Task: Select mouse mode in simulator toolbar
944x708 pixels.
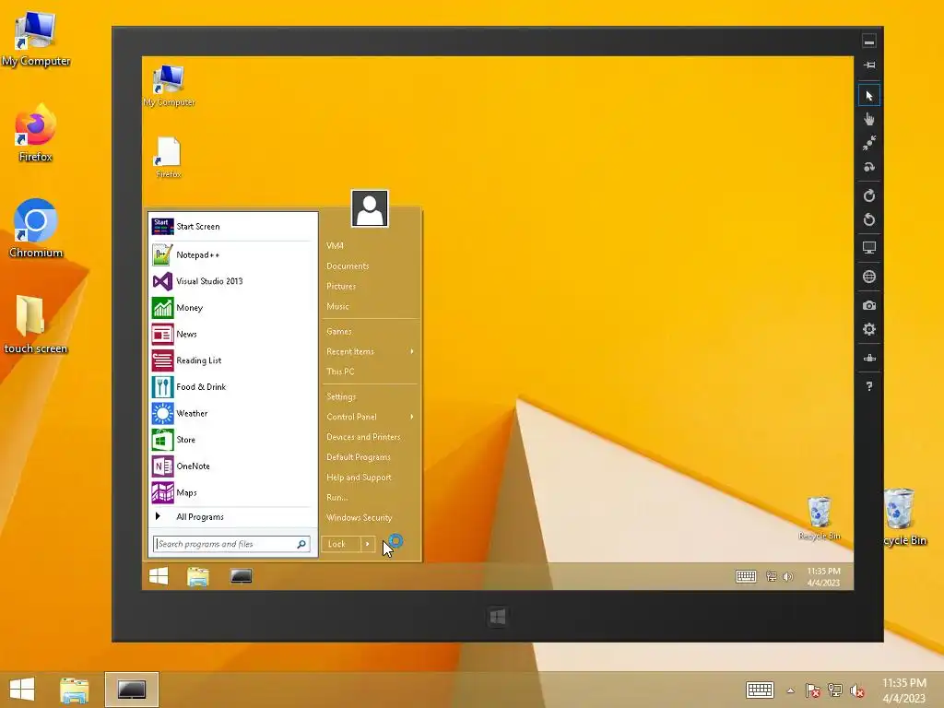Action: (x=868, y=96)
